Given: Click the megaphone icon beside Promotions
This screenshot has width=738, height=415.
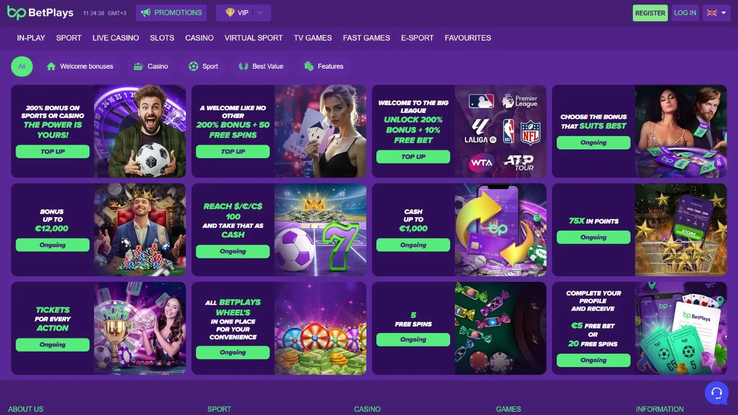Looking at the screenshot, I should click(x=146, y=13).
